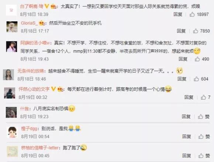Viewport: 214px width, 162px height.
Task: Reply to the 8月18日 19:43 comment
Action: [183, 59]
